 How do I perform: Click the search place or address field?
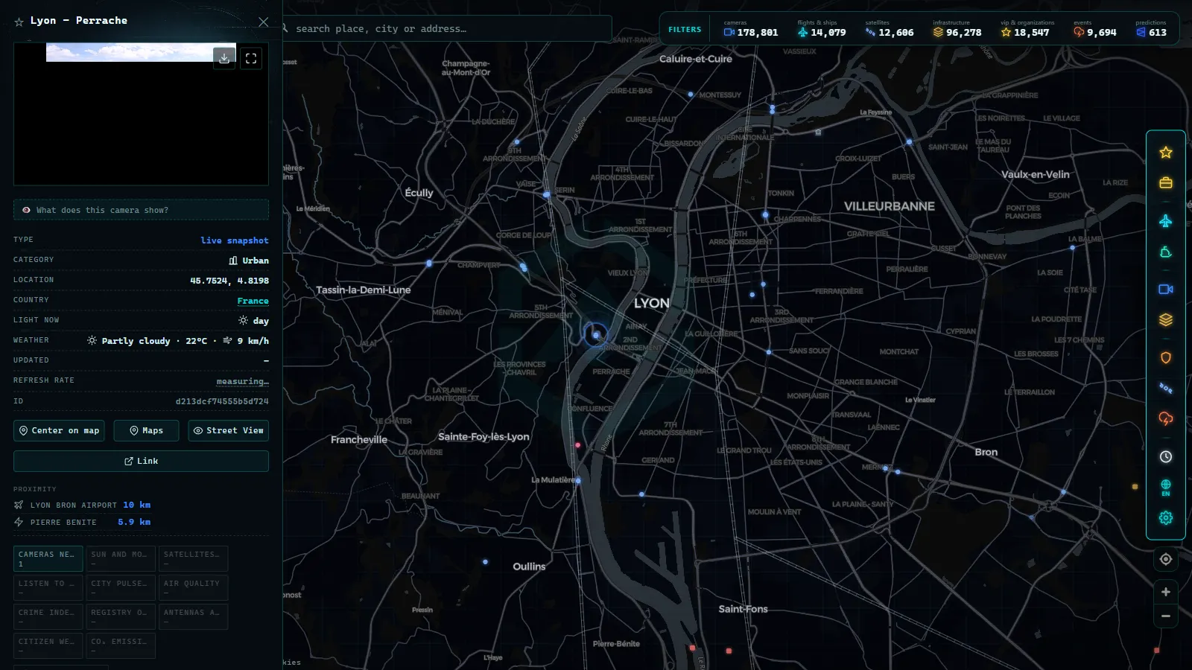coord(447,28)
